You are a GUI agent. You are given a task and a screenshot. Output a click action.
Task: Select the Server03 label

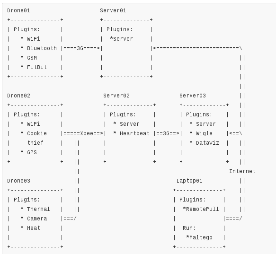(x=193, y=96)
